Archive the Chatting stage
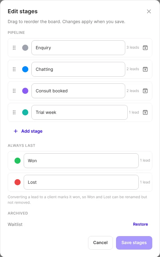 click(145, 69)
